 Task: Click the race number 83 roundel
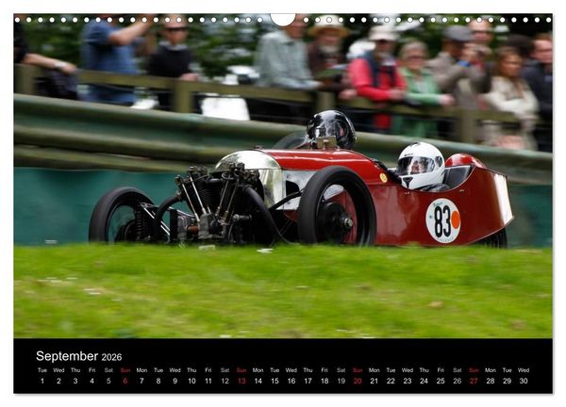[x=443, y=220]
